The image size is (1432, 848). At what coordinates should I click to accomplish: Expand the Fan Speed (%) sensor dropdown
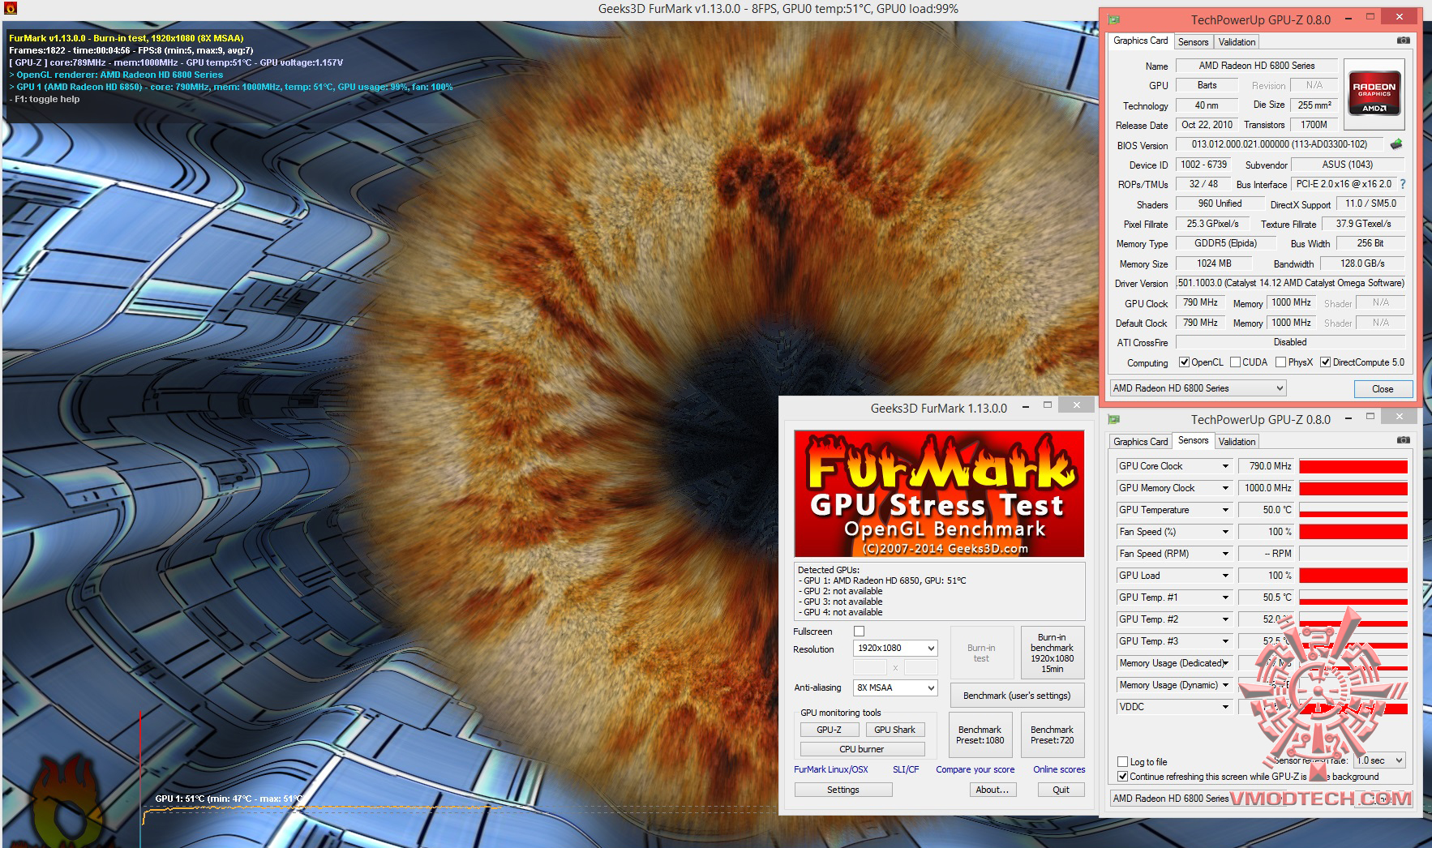pyautogui.click(x=1225, y=532)
